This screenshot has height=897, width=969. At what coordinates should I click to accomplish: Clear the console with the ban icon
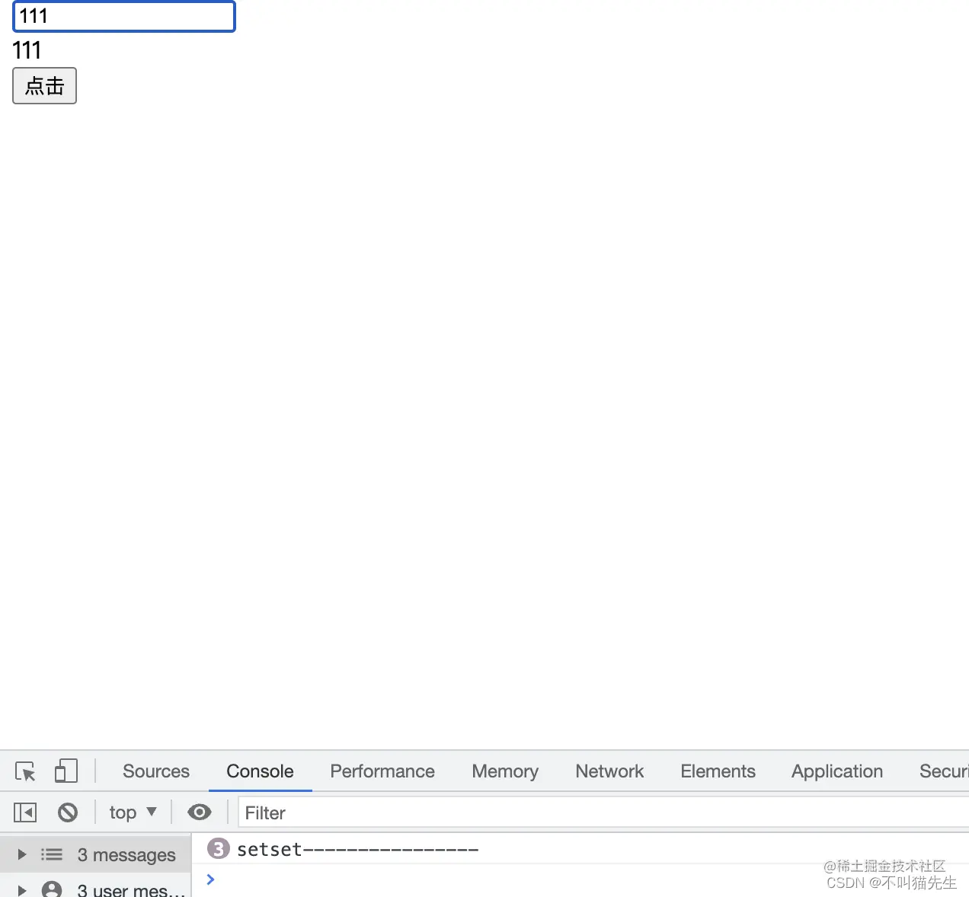coord(68,812)
